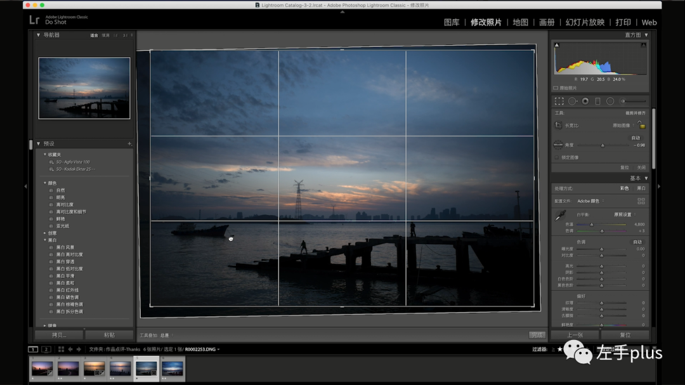Click the 完成 button below photo
The image size is (685, 385).
point(537,335)
